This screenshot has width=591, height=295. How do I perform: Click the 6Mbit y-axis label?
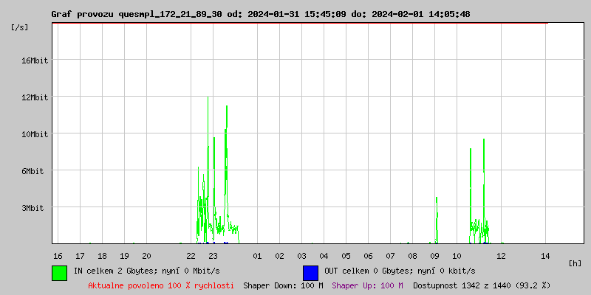pyautogui.click(x=34, y=171)
